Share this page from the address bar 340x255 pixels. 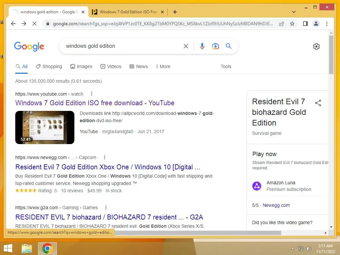click(x=282, y=24)
